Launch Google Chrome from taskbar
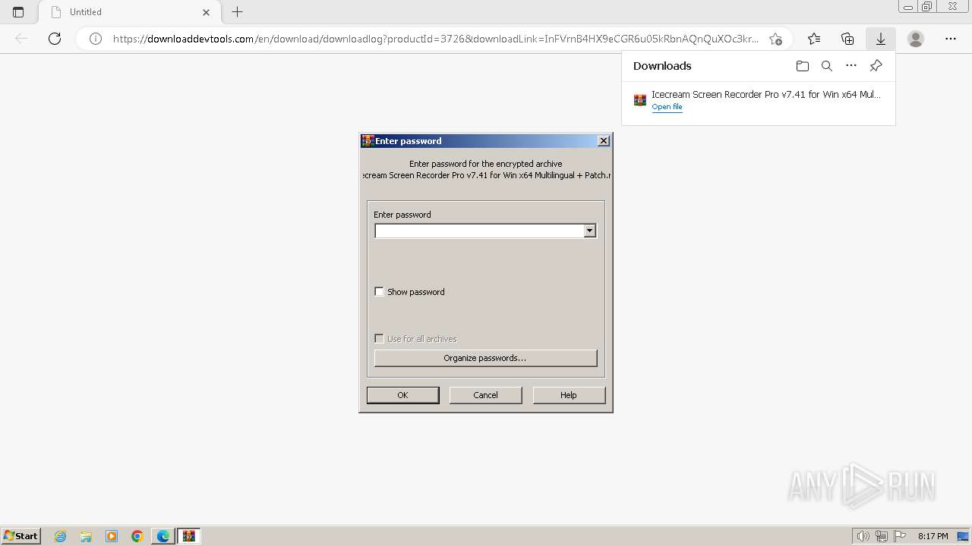Image resolution: width=972 pixels, height=546 pixels. coord(137,536)
